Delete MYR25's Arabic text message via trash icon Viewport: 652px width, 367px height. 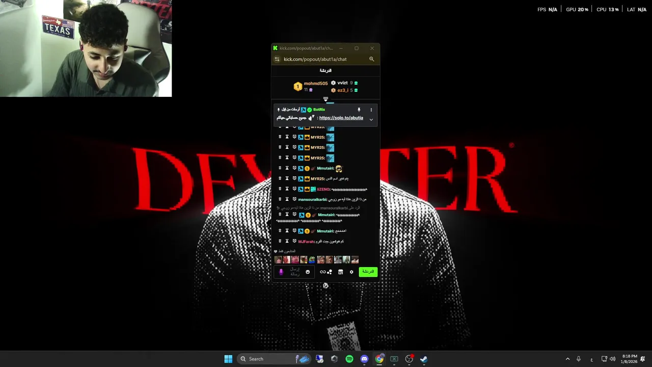pos(280,178)
